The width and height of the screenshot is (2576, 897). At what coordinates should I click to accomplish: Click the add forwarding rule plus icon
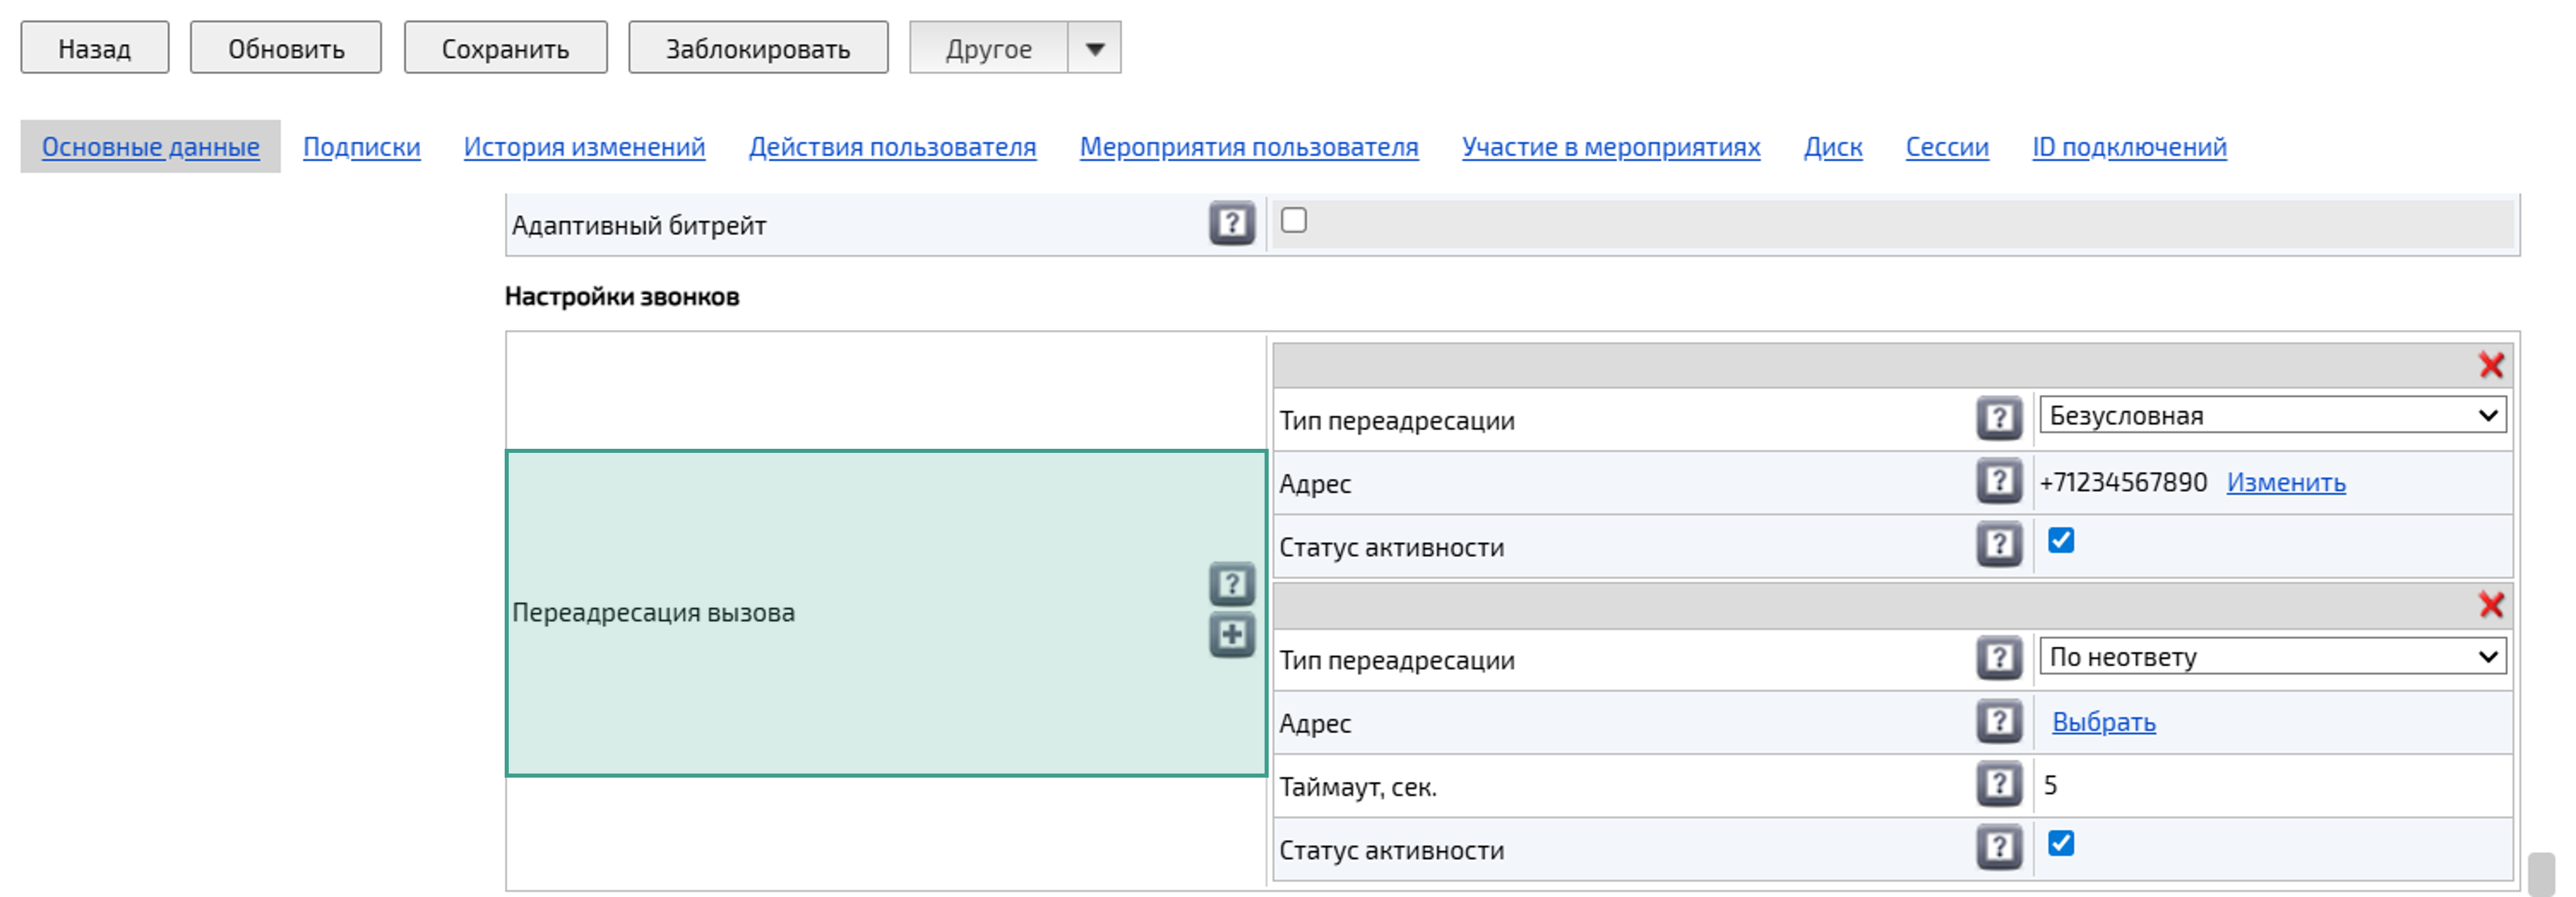[x=1233, y=631]
